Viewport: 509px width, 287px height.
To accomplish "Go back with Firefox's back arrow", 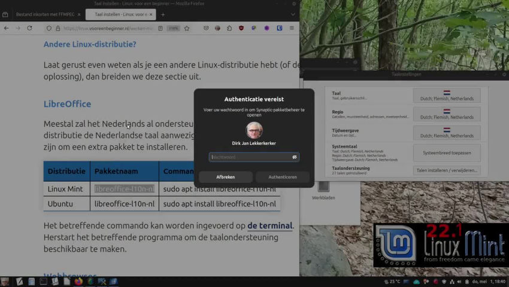I will click(x=7, y=28).
